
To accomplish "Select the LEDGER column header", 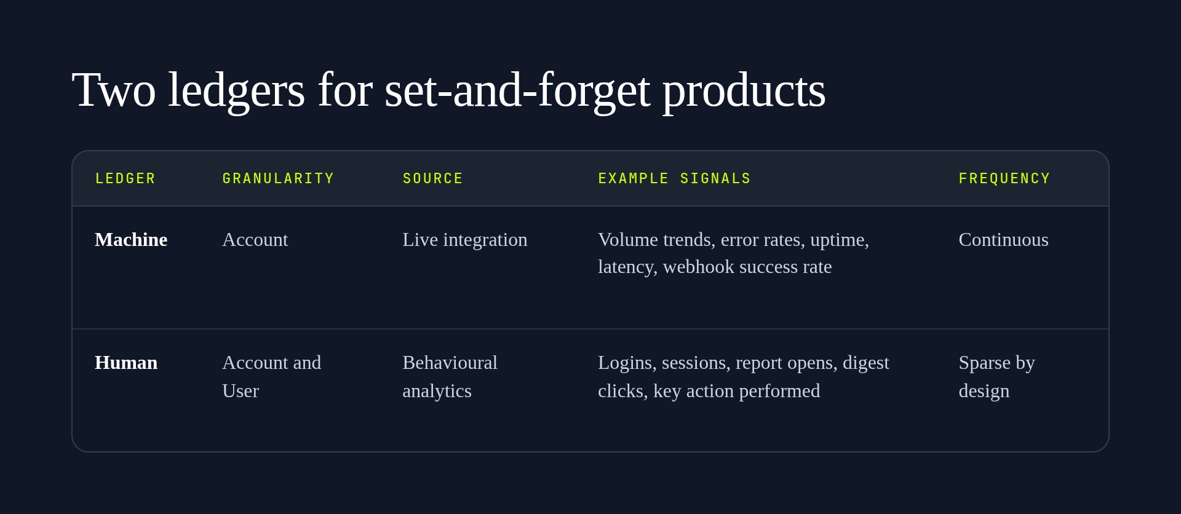I will [125, 178].
